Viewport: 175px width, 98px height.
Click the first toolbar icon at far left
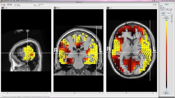click(2, 5)
